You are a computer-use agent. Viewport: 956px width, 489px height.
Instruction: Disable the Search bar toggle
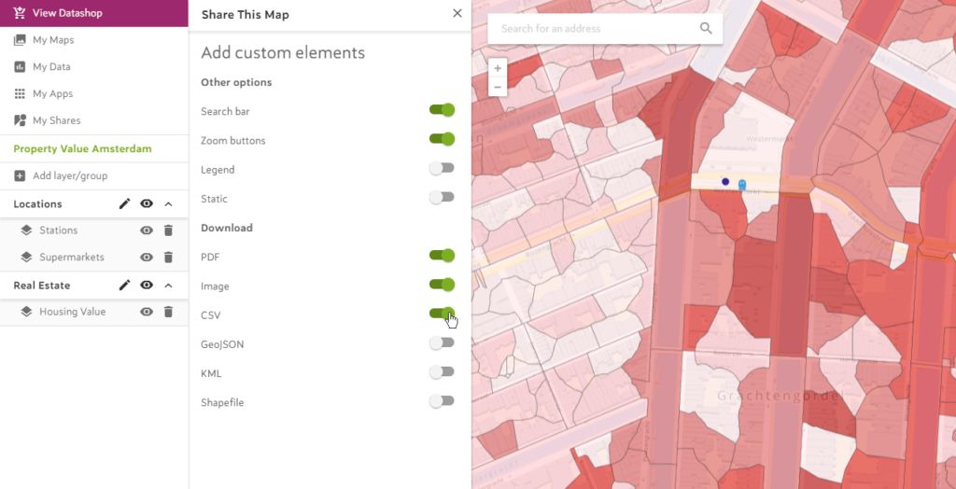coord(442,110)
